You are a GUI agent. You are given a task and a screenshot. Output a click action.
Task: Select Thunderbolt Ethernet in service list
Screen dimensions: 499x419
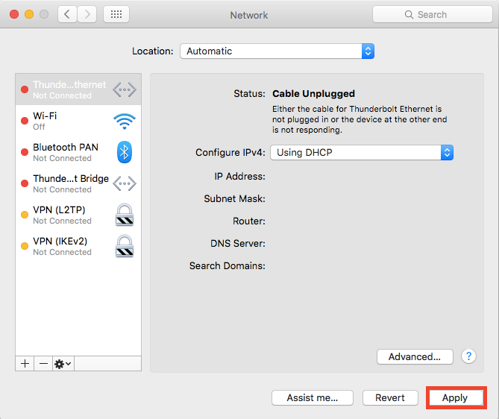[x=69, y=89]
